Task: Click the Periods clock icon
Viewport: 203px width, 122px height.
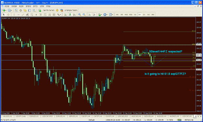Action: pyautogui.click(x=105, y=15)
